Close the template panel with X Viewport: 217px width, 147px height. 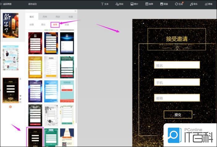pyautogui.click(x=75, y=11)
